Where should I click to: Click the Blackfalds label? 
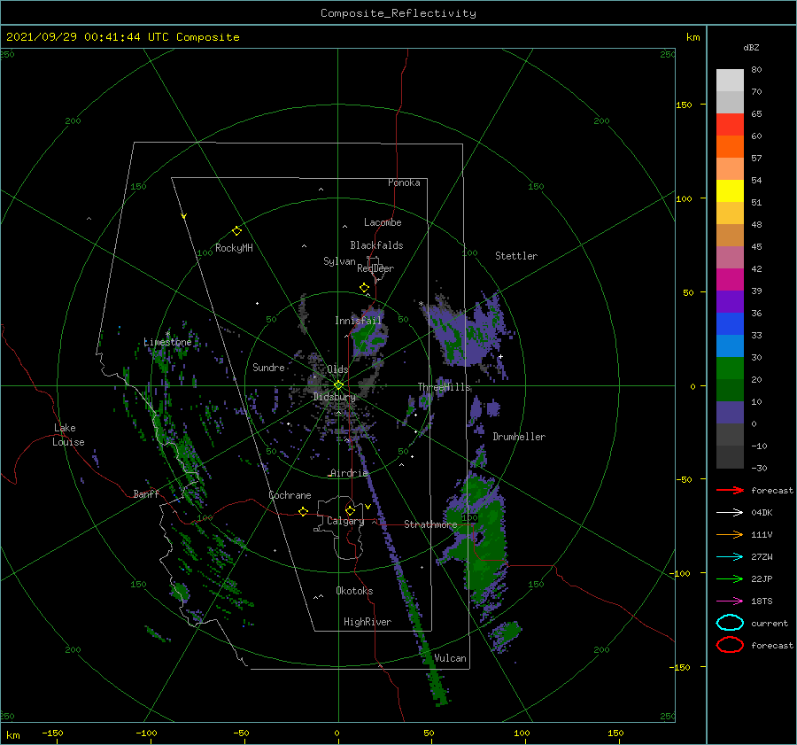coord(376,245)
